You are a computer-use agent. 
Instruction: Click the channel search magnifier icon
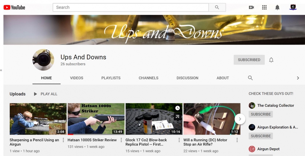(250, 78)
